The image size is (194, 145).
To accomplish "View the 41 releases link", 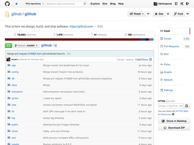I will coord(99,35).
